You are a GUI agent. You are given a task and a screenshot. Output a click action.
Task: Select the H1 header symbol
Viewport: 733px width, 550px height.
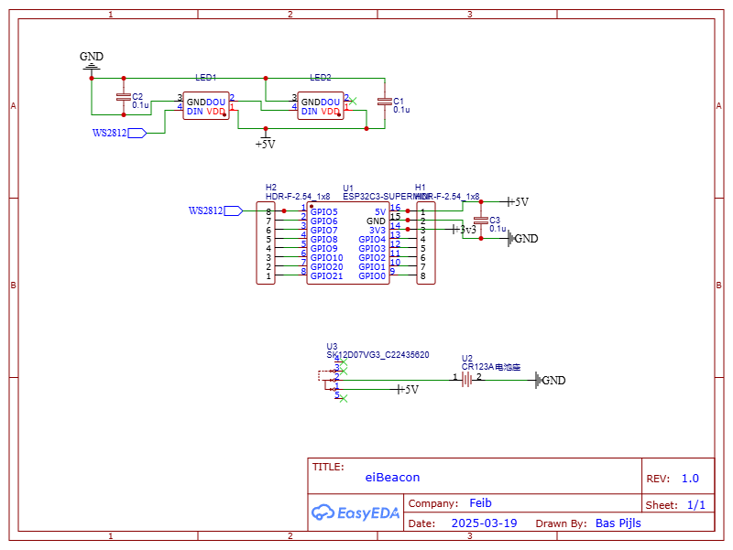click(426, 243)
